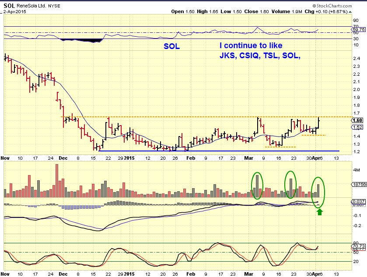Click the 2-Apr-2015 chart date

coord(14,11)
